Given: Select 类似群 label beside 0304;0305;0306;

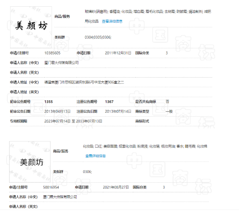Looking at the screenshot, I should click(x=60, y=37).
